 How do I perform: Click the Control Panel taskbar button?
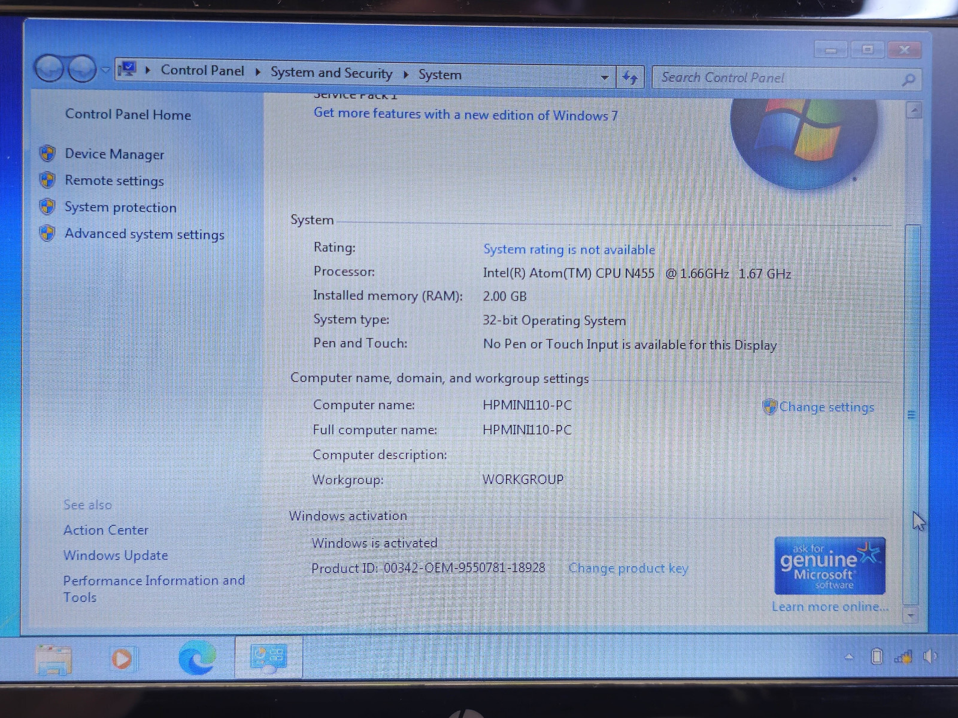tap(268, 657)
